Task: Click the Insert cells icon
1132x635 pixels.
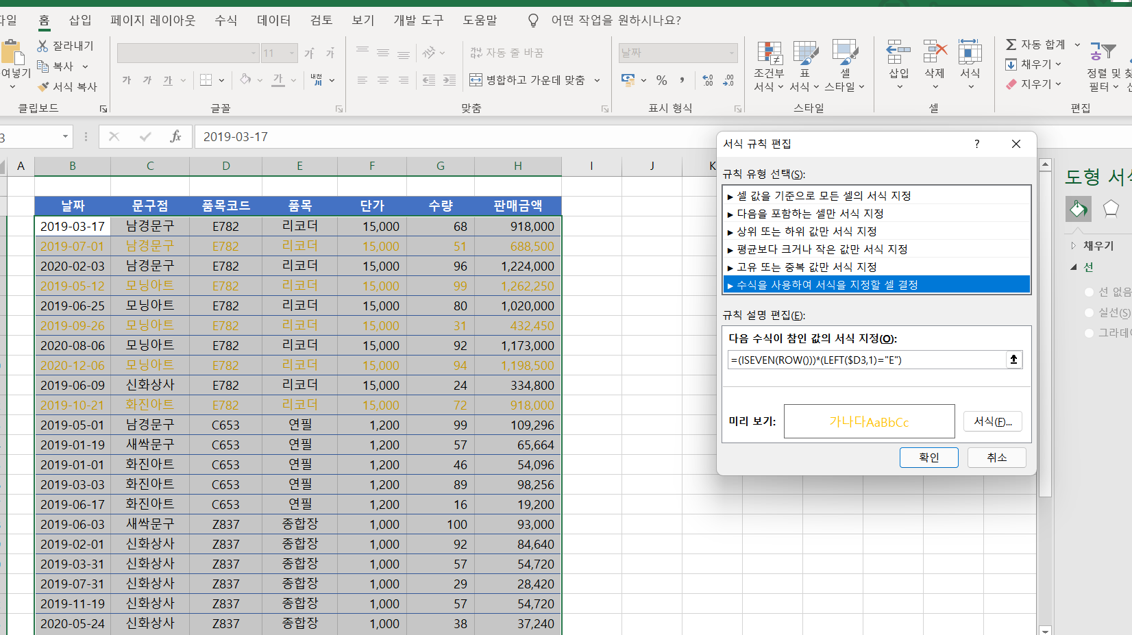Action: click(x=898, y=53)
